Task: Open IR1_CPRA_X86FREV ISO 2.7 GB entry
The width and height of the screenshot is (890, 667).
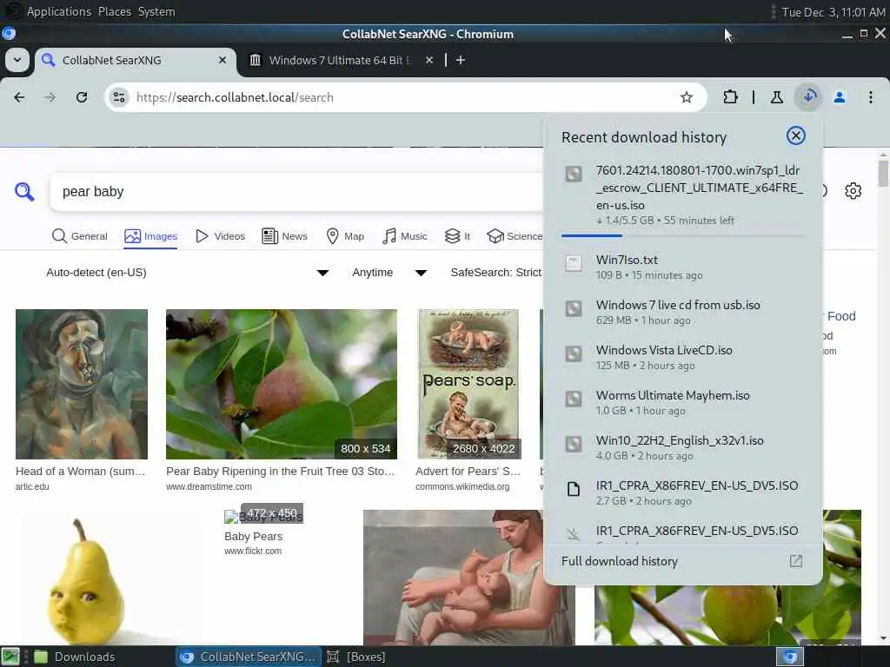Action: [683, 492]
